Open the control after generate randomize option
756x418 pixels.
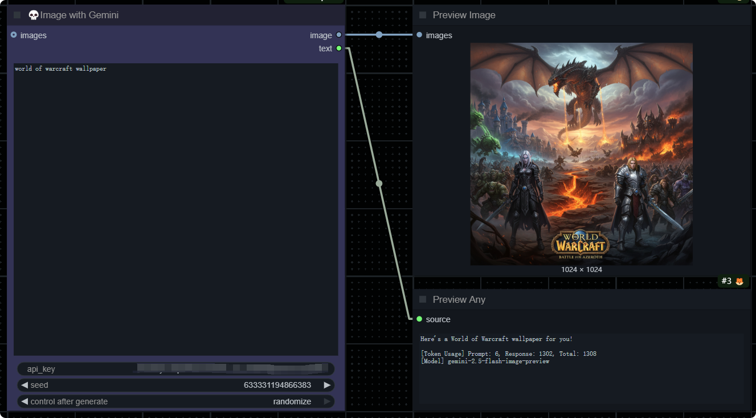292,401
